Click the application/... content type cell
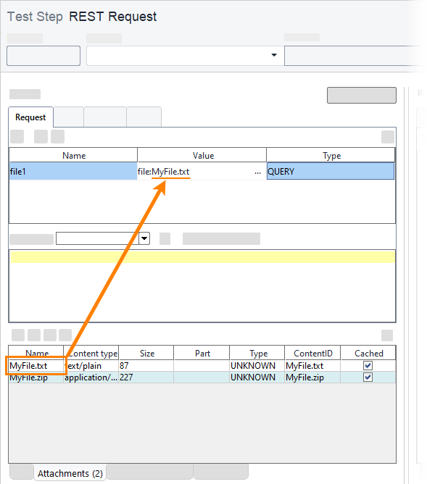The height and width of the screenshot is (484, 427). pyautogui.click(x=91, y=377)
